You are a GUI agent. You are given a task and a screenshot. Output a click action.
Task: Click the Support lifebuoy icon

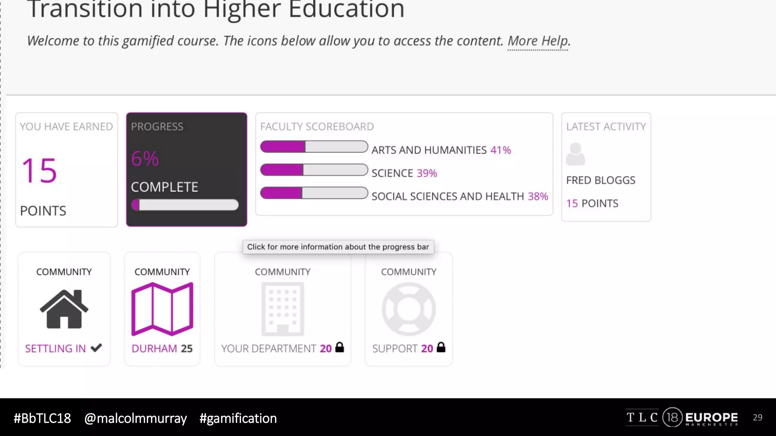408,309
